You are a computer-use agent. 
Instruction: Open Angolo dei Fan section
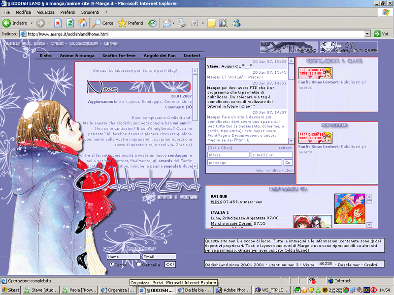tap(160, 56)
